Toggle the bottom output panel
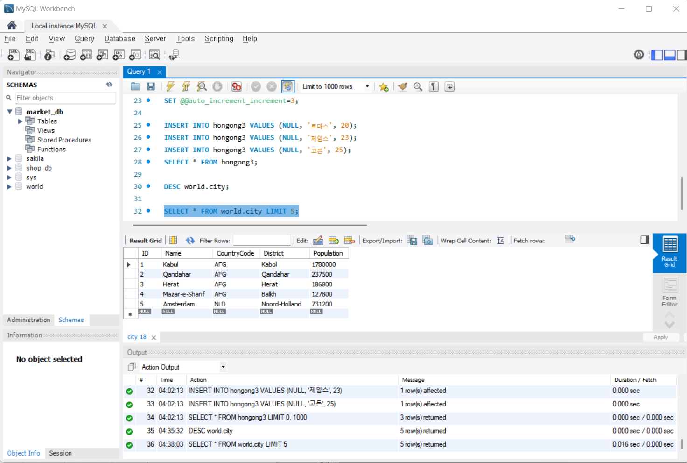 click(670, 55)
